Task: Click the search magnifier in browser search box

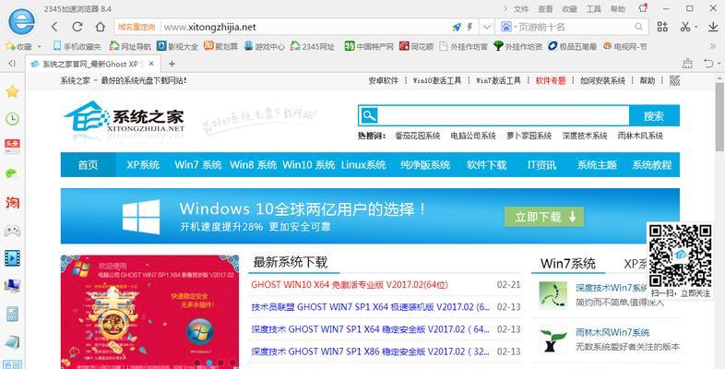Action: pyautogui.click(x=639, y=27)
